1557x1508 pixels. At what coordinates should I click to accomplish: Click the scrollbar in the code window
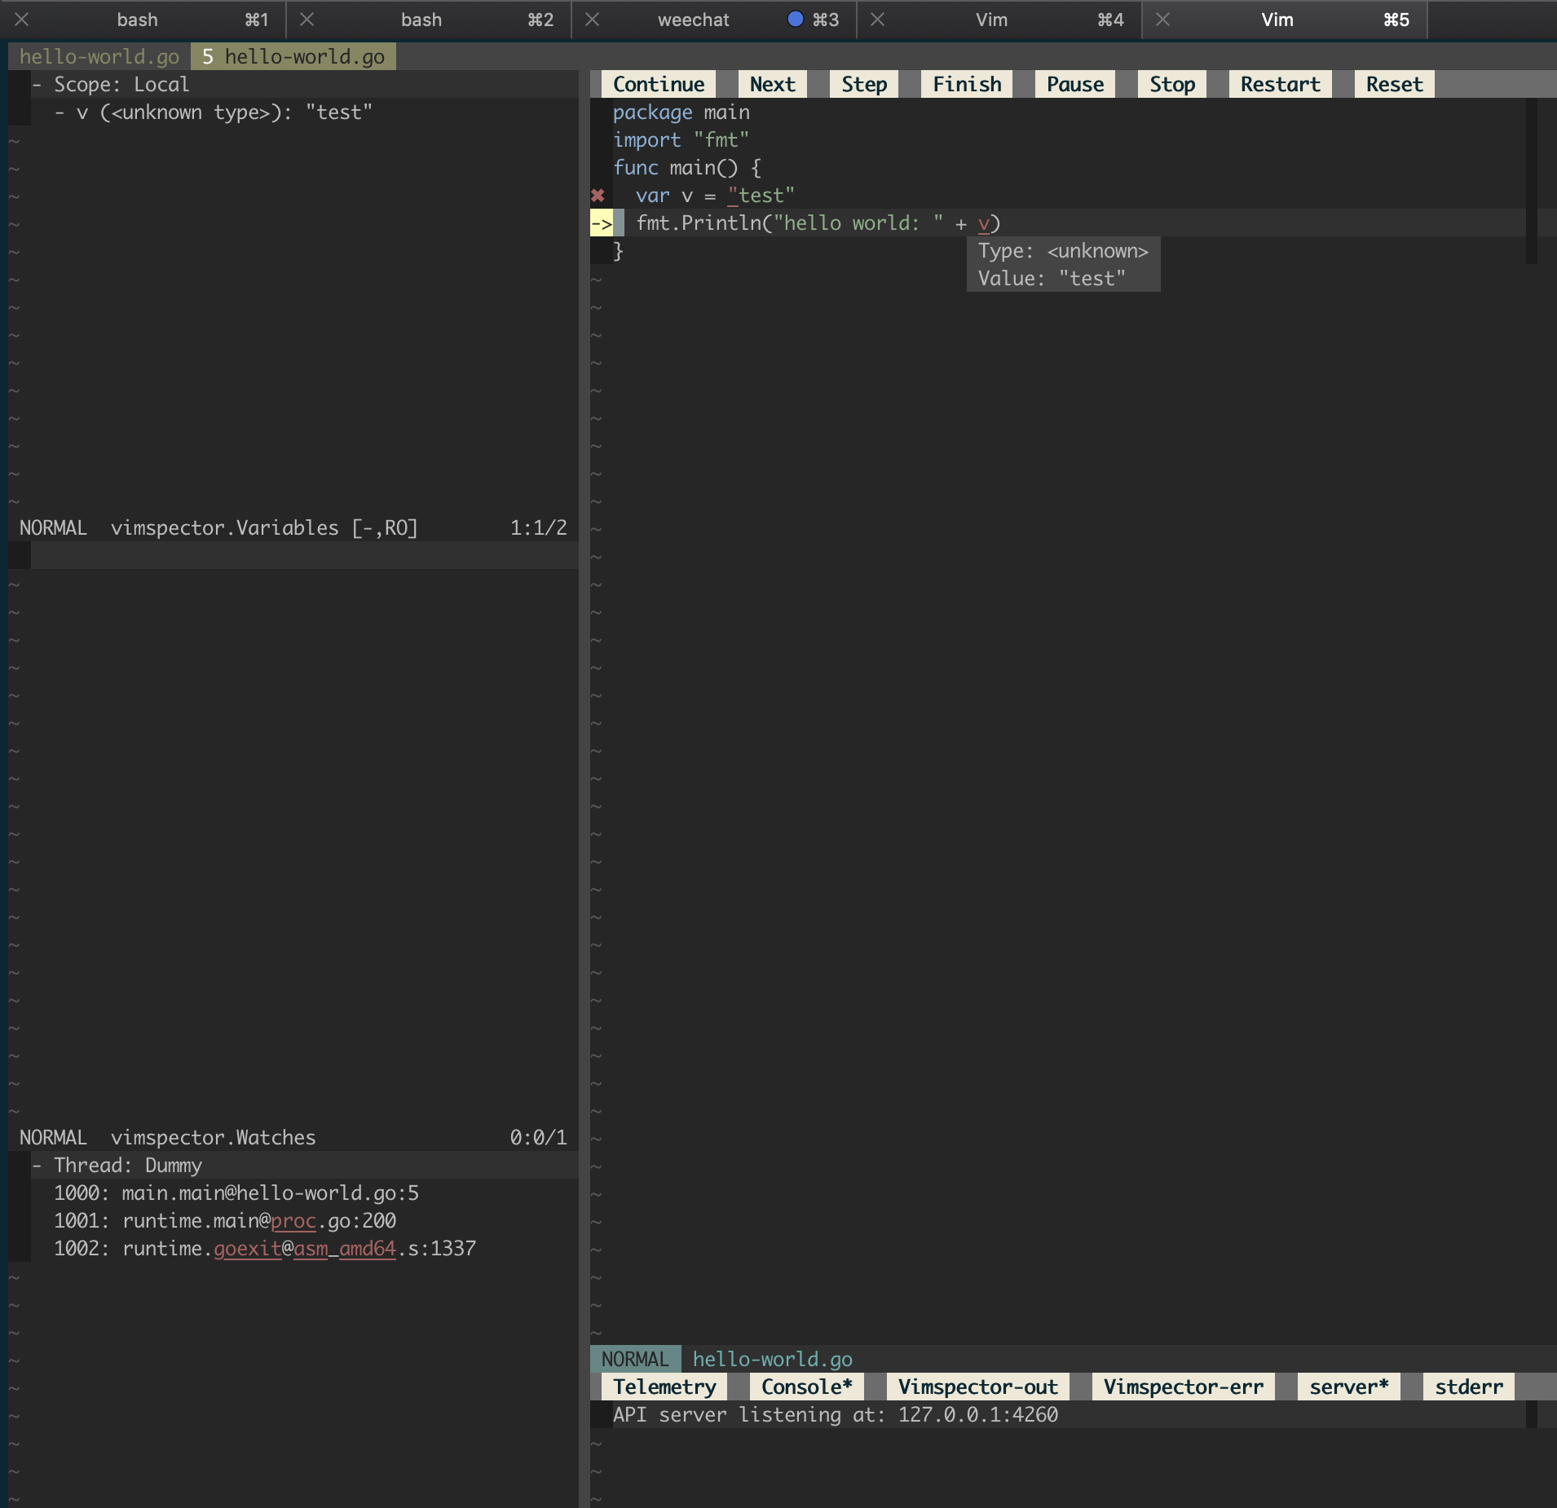1531,179
